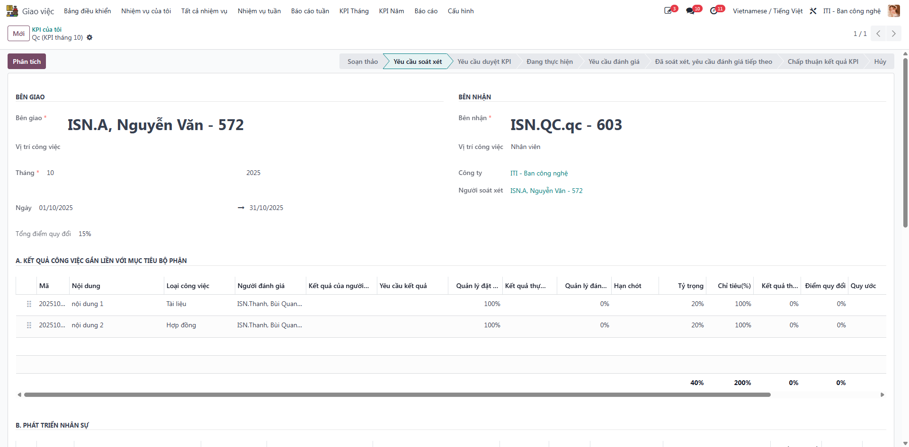Open the notes icon with badge 3
Image resolution: width=909 pixels, height=447 pixels.
click(x=668, y=11)
